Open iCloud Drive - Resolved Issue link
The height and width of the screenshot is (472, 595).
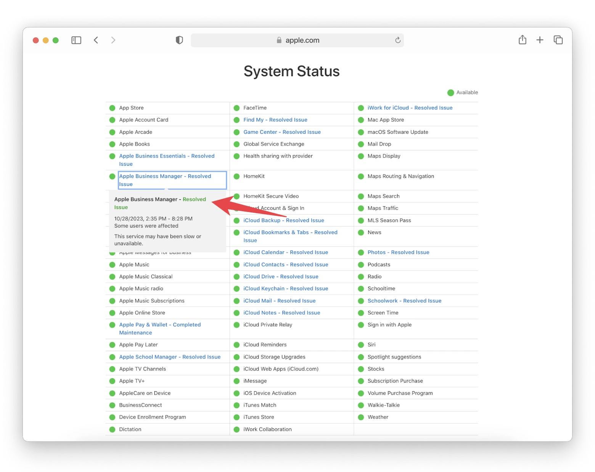coord(281,276)
